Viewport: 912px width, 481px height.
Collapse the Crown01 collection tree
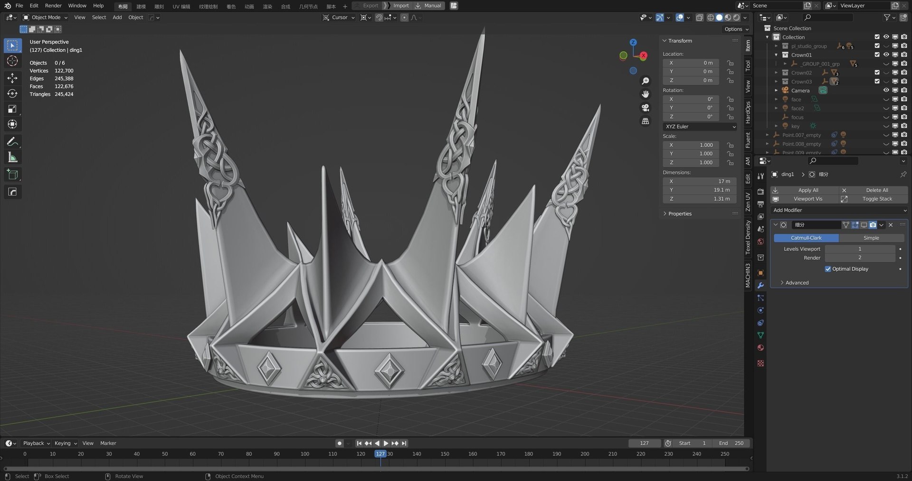click(776, 55)
